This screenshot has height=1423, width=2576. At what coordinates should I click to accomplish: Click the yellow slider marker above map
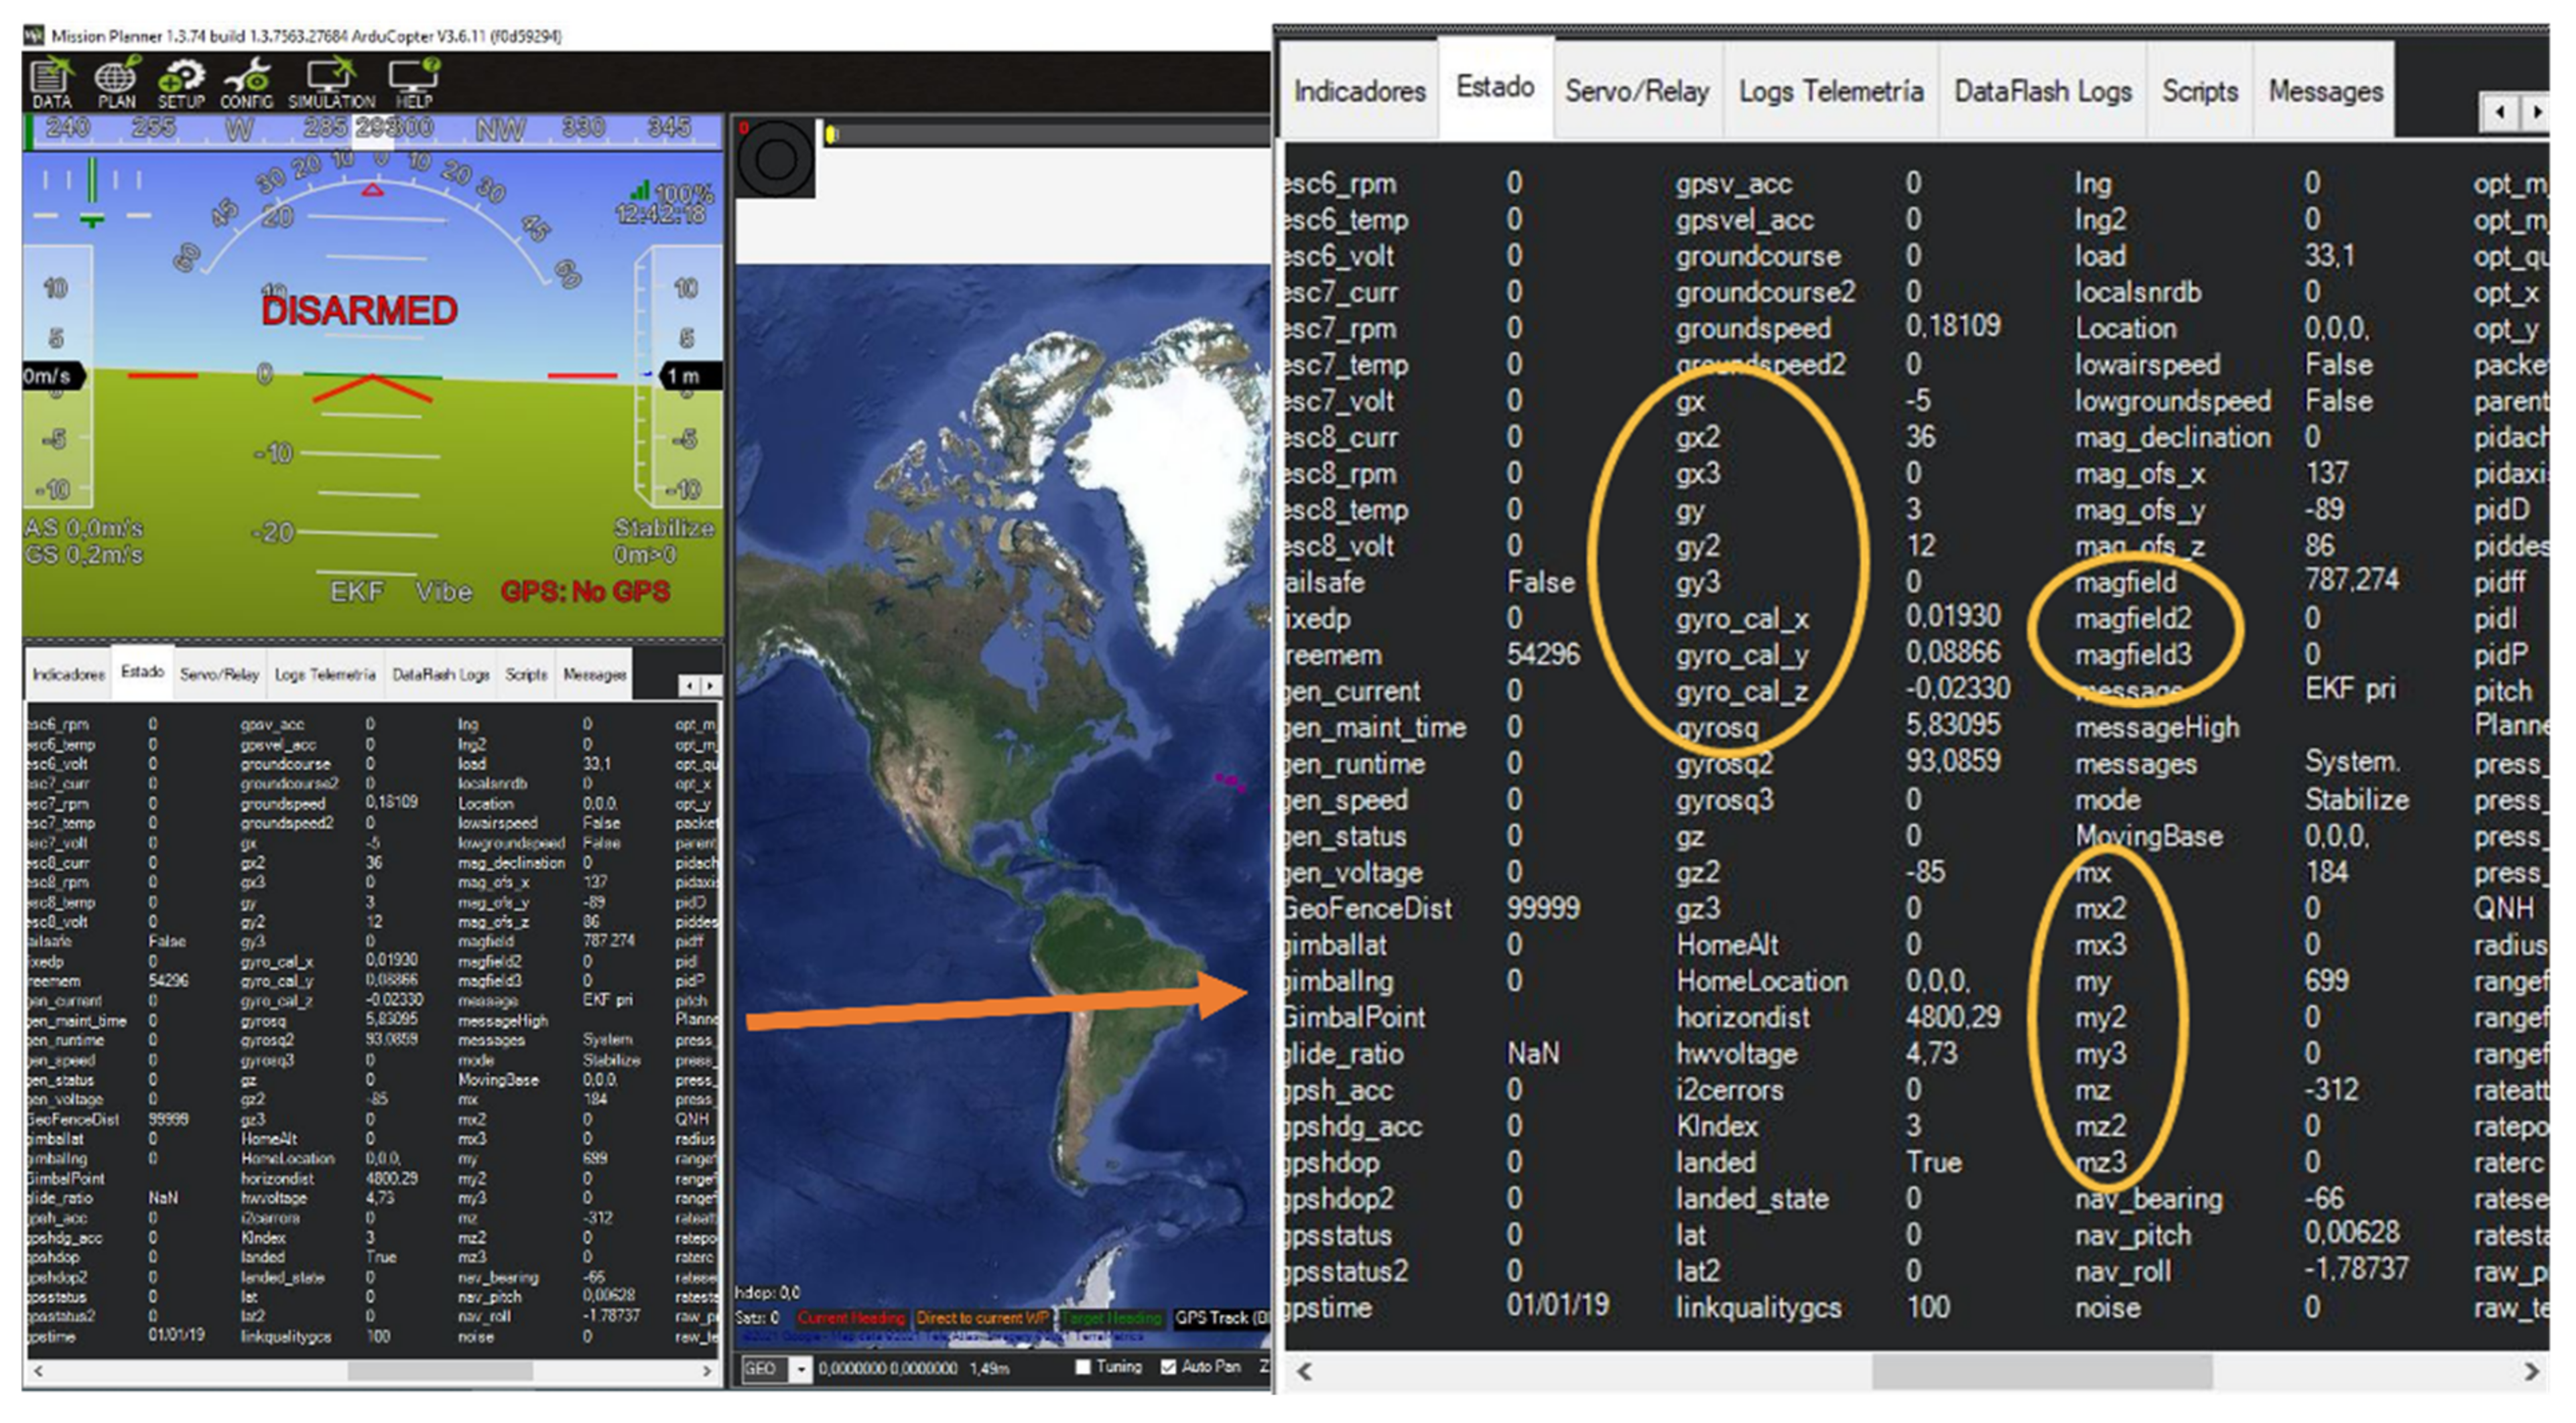coord(831,134)
